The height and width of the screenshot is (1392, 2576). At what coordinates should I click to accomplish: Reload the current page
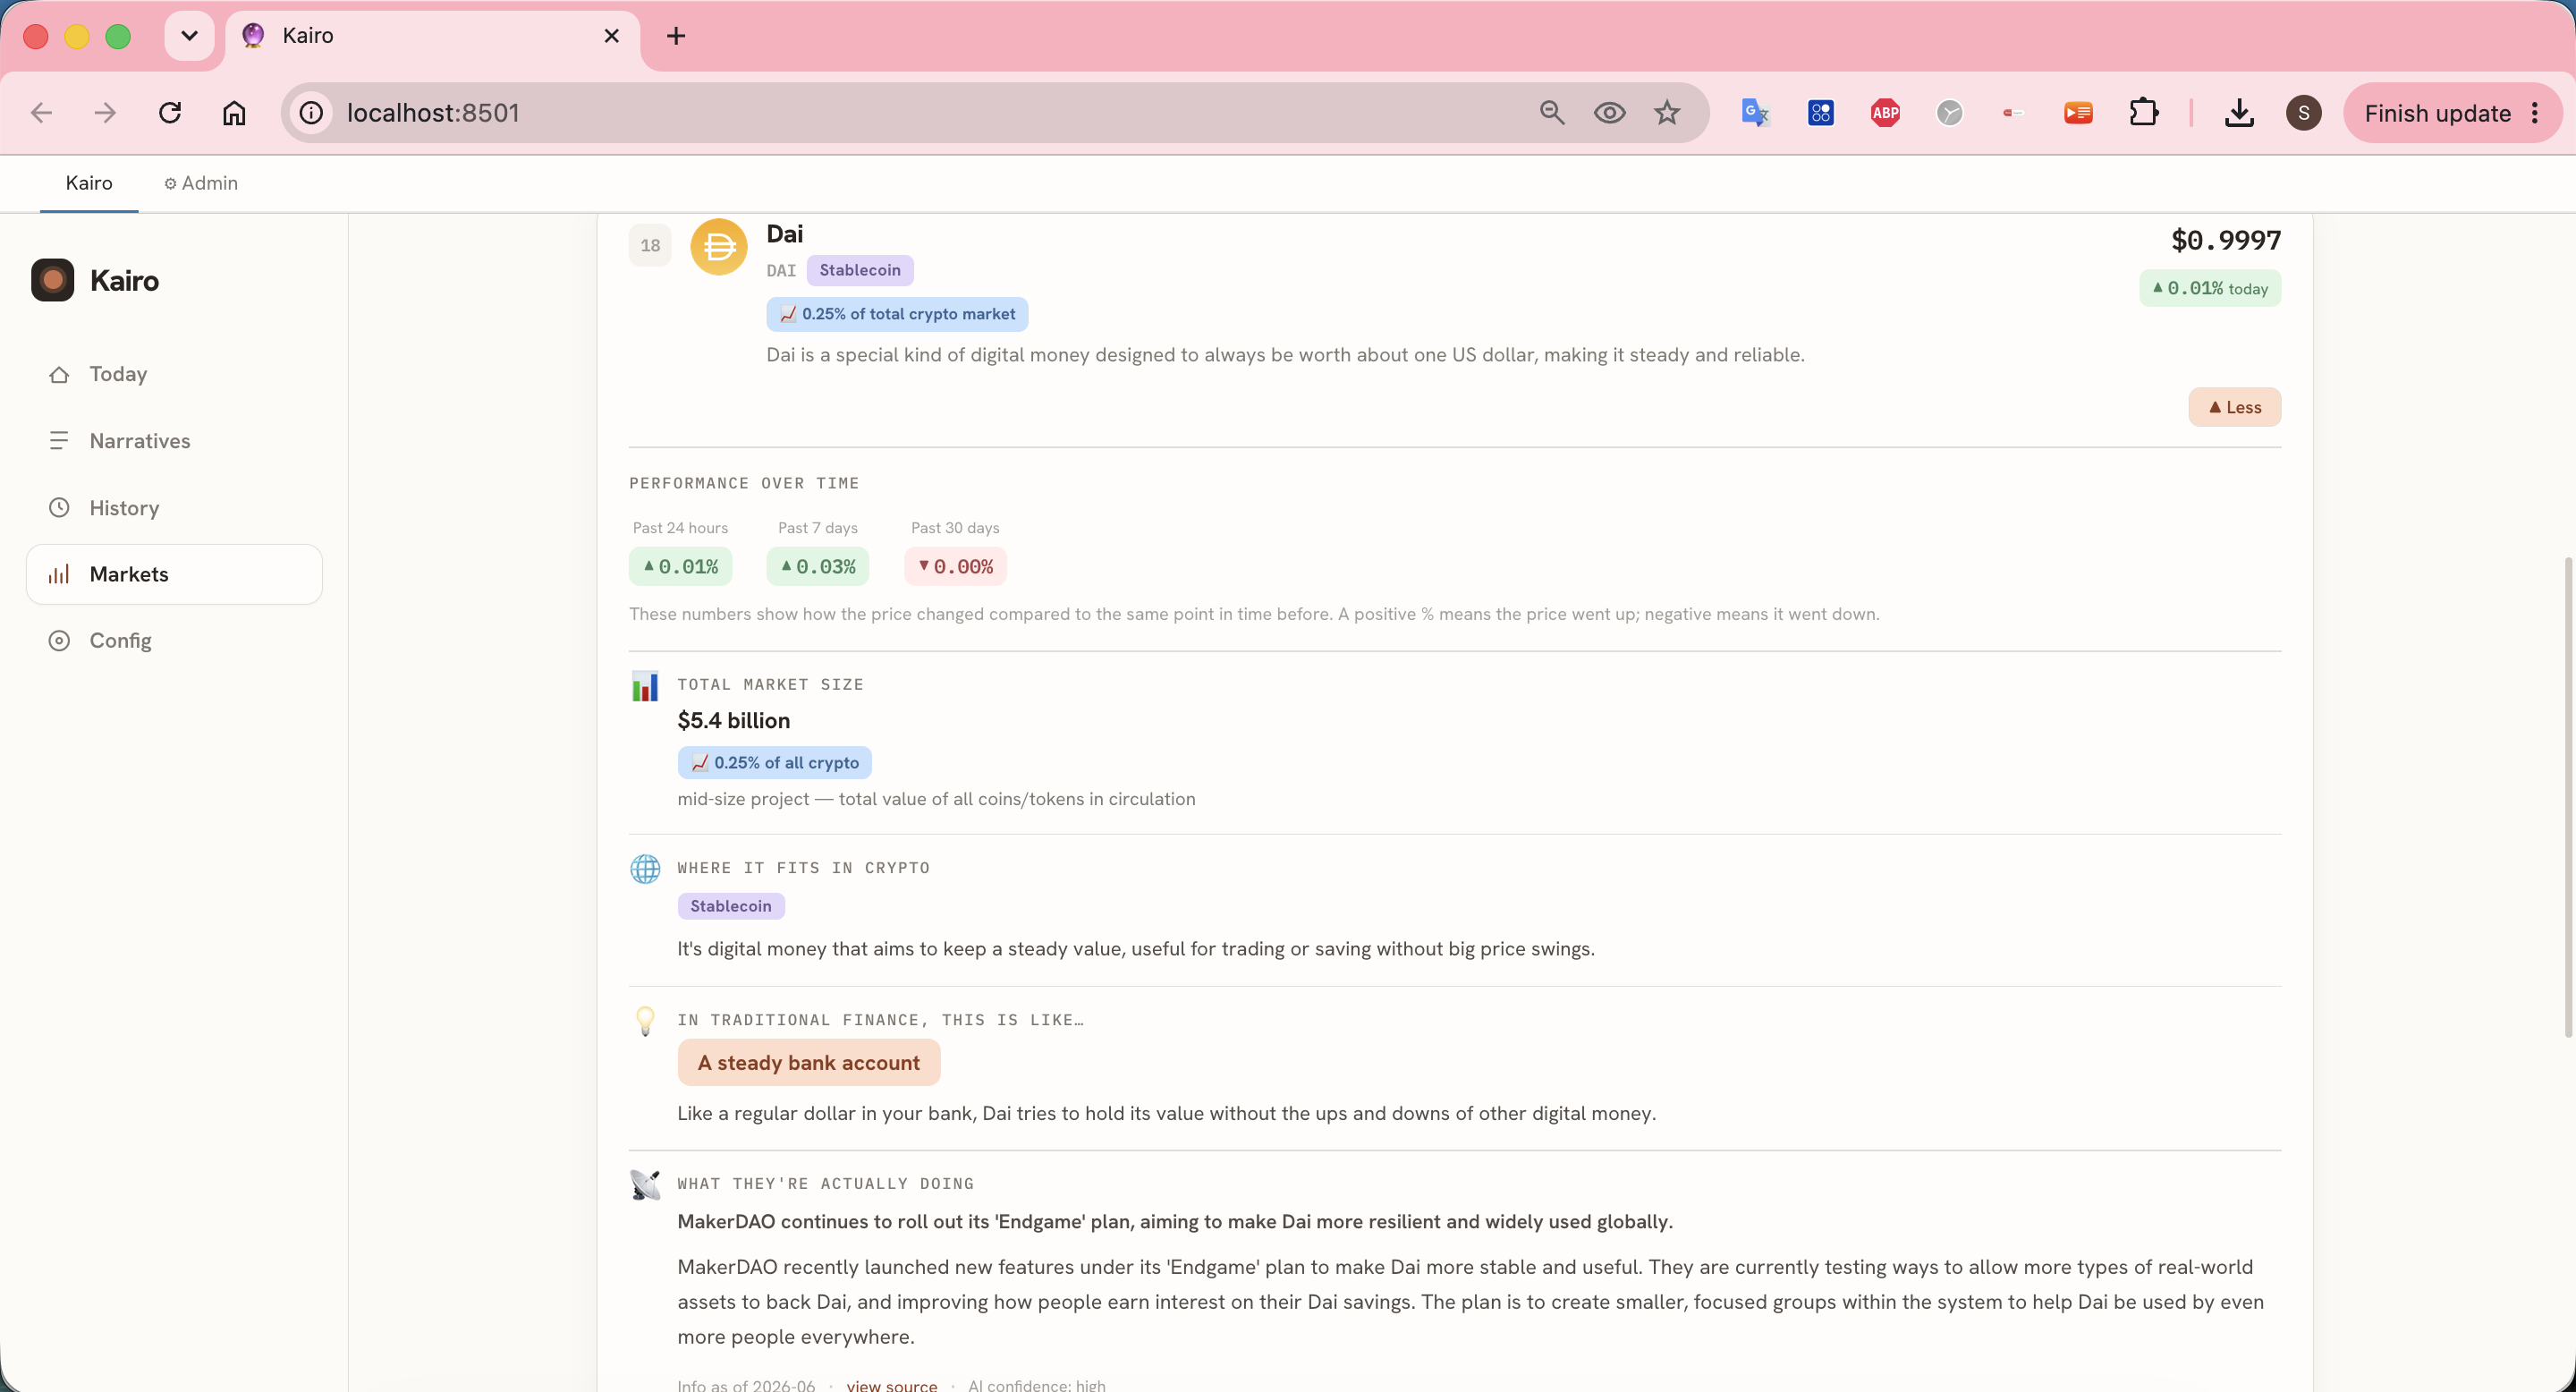click(x=170, y=113)
